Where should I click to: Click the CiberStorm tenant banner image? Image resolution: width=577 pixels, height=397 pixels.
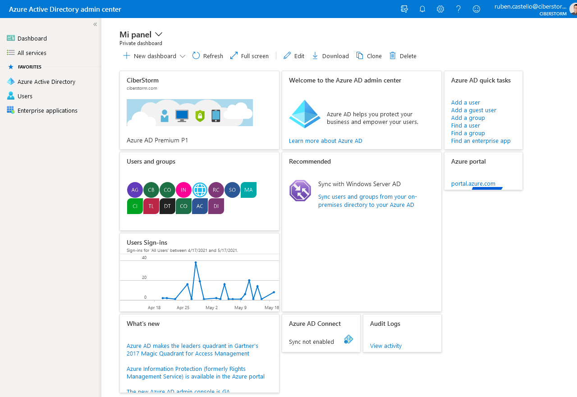pyautogui.click(x=190, y=113)
